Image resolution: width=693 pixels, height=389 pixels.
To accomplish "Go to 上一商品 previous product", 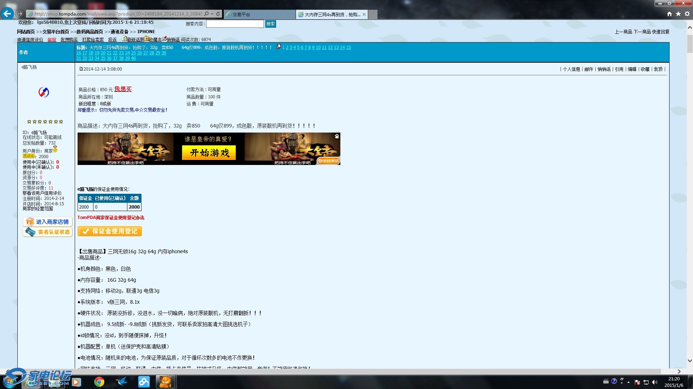I will coord(623,32).
